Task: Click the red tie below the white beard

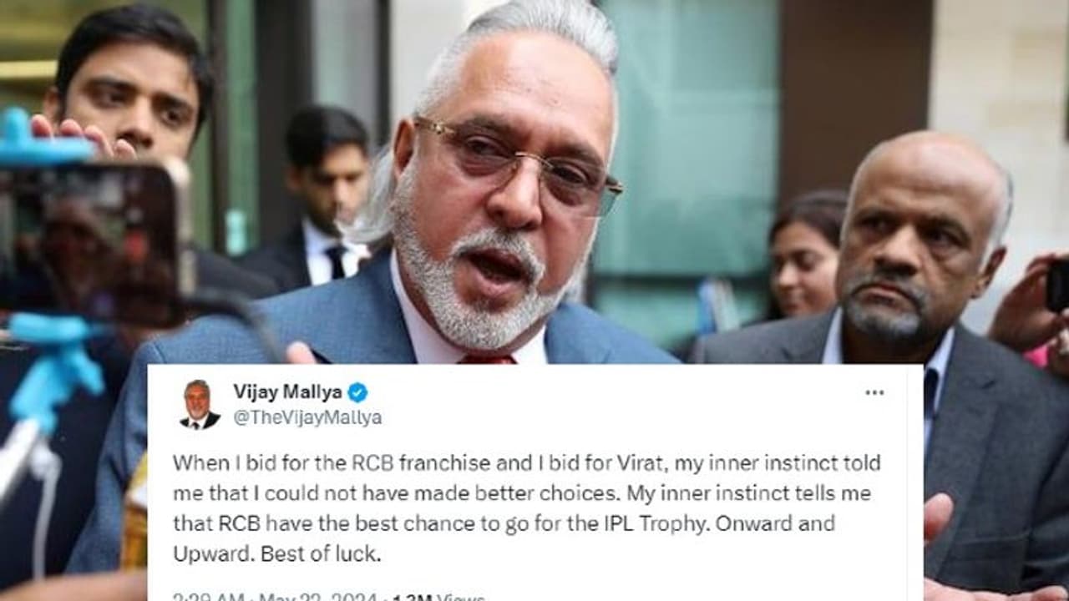Action: pyautogui.click(x=489, y=358)
